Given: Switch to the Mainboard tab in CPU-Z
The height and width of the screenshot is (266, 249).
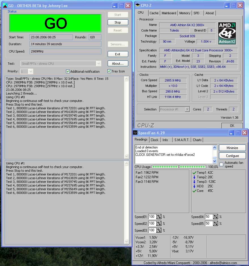Looking at the screenshot, I should click(169, 13).
